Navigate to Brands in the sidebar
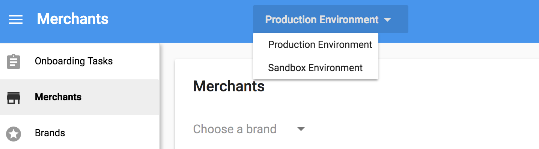The image size is (539, 149). pos(80,133)
